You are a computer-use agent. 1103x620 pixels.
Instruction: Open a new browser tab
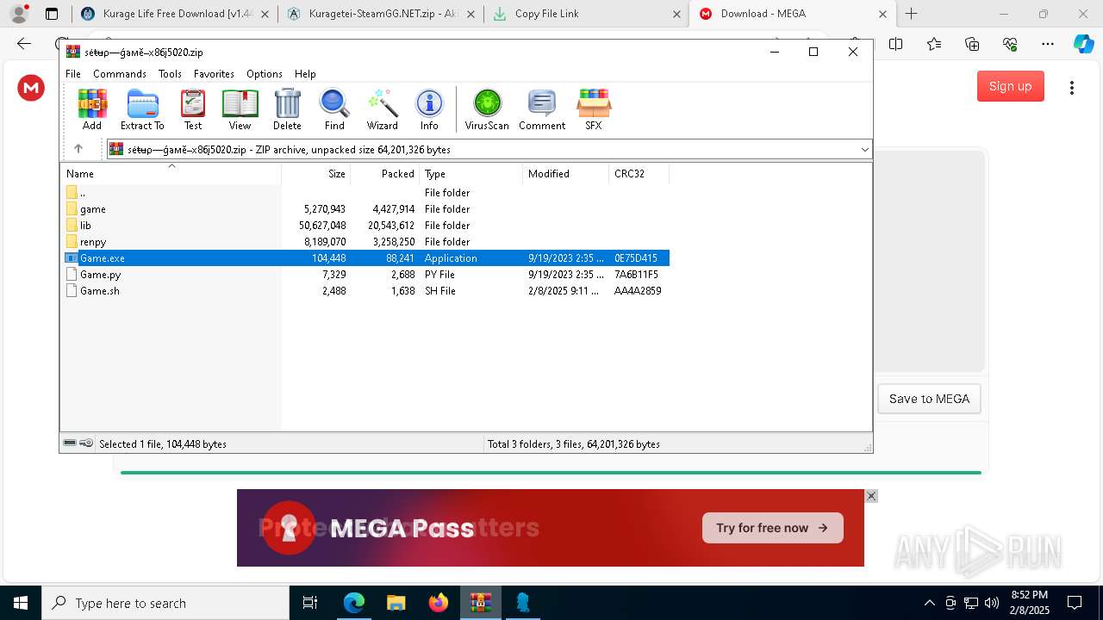pos(912,14)
